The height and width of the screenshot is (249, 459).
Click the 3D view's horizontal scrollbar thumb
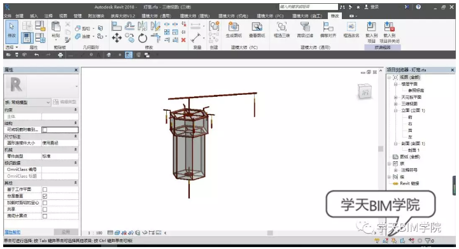tap(270, 233)
